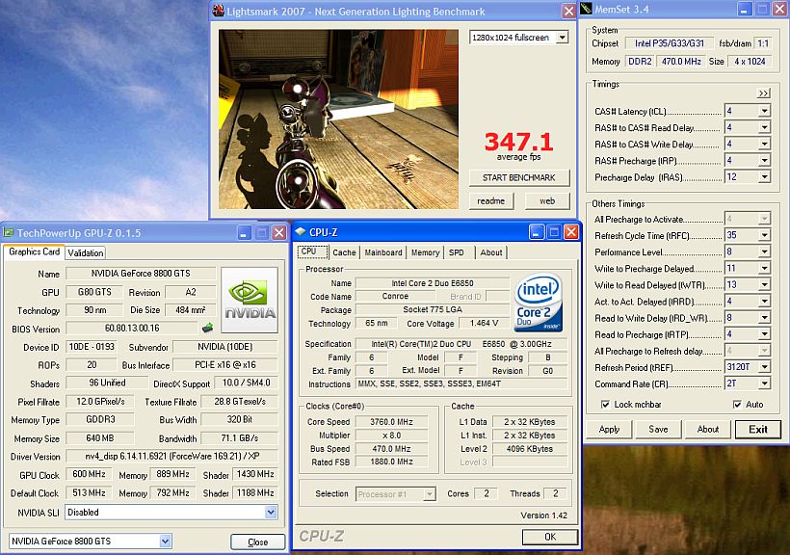Minimize the CPU-Z window
Image resolution: width=790 pixels, height=555 pixels.
point(537,232)
